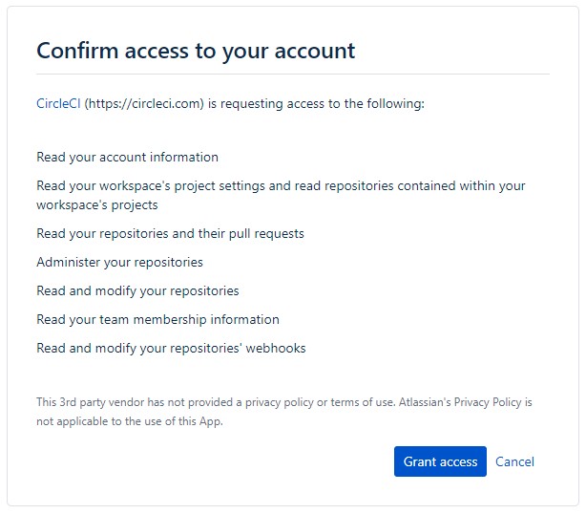Click the Grant access button
Image resolution: width=586 pixels, height=514 pixels.
440,461
